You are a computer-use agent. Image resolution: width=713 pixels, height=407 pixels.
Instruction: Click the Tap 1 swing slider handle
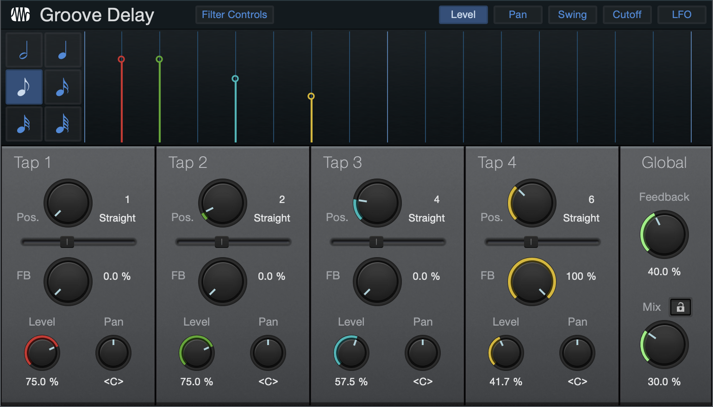click(x=67, y=242)
